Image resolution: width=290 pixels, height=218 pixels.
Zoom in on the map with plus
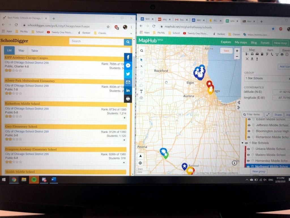pos(237,51)
